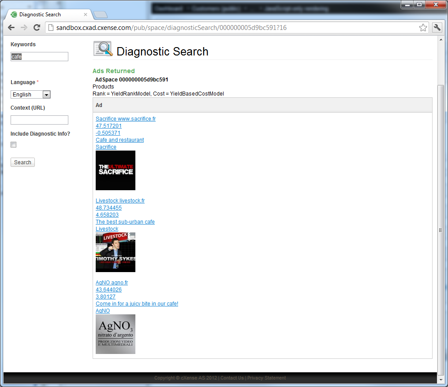The width and height of the screenshot is (448, 387).
Task: Enable the Include Diagnostic Info checkbox
Action: [x=13, y=144]
